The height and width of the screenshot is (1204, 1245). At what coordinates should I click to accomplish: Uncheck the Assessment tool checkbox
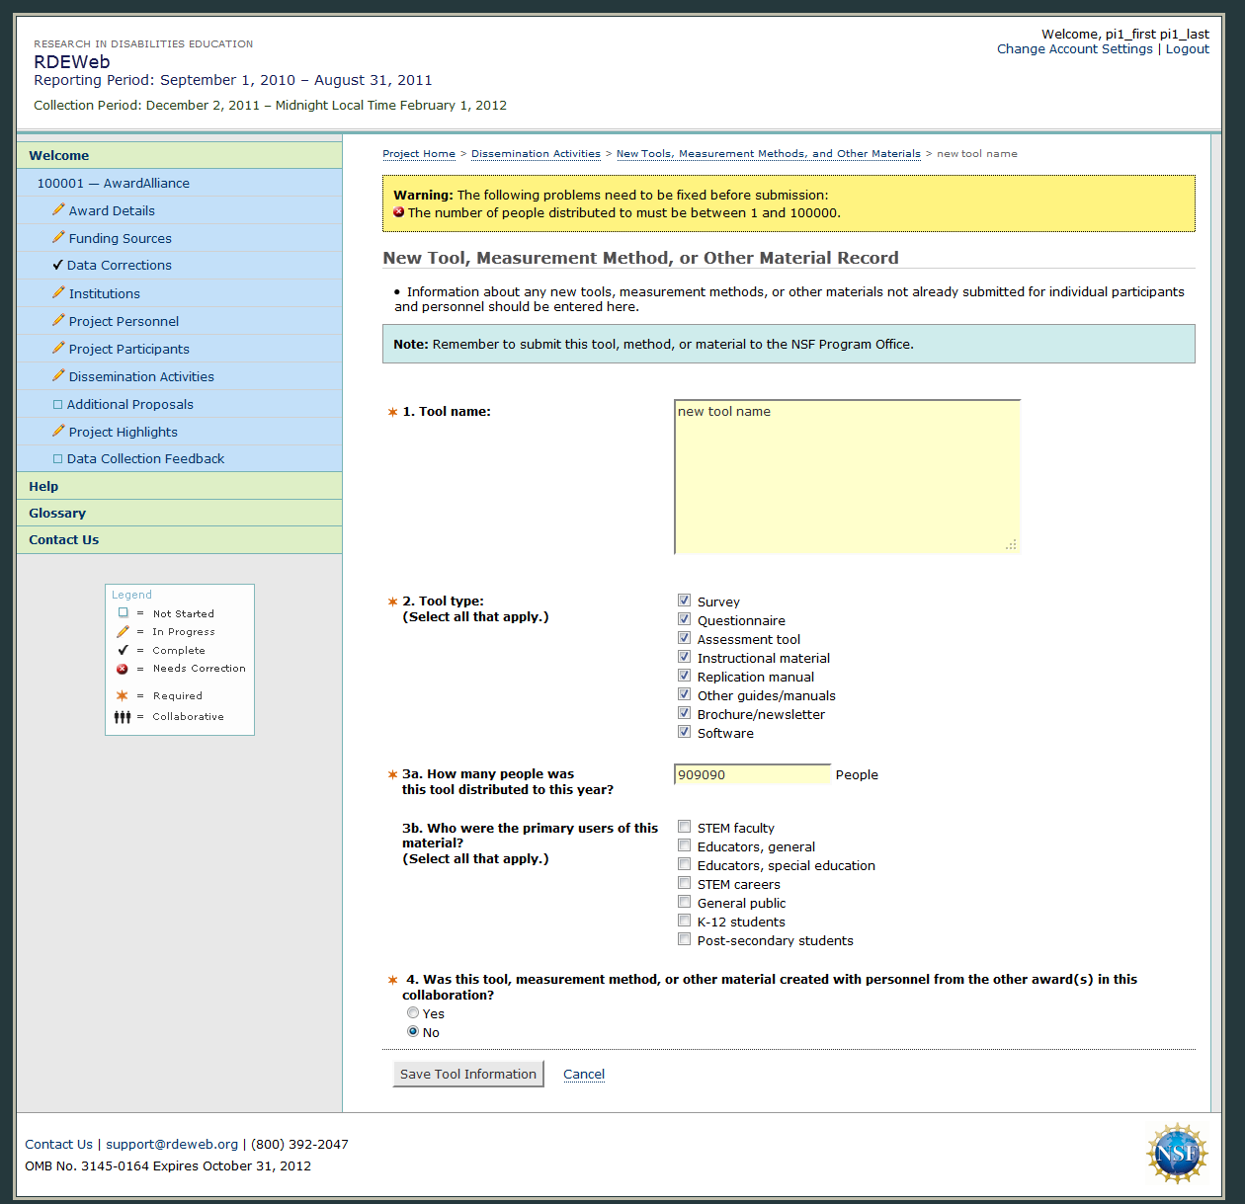click(684, 638)
